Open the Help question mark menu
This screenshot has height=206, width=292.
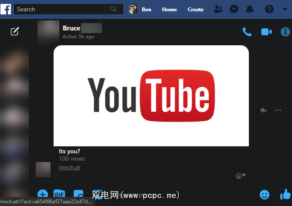pos(270,9)
